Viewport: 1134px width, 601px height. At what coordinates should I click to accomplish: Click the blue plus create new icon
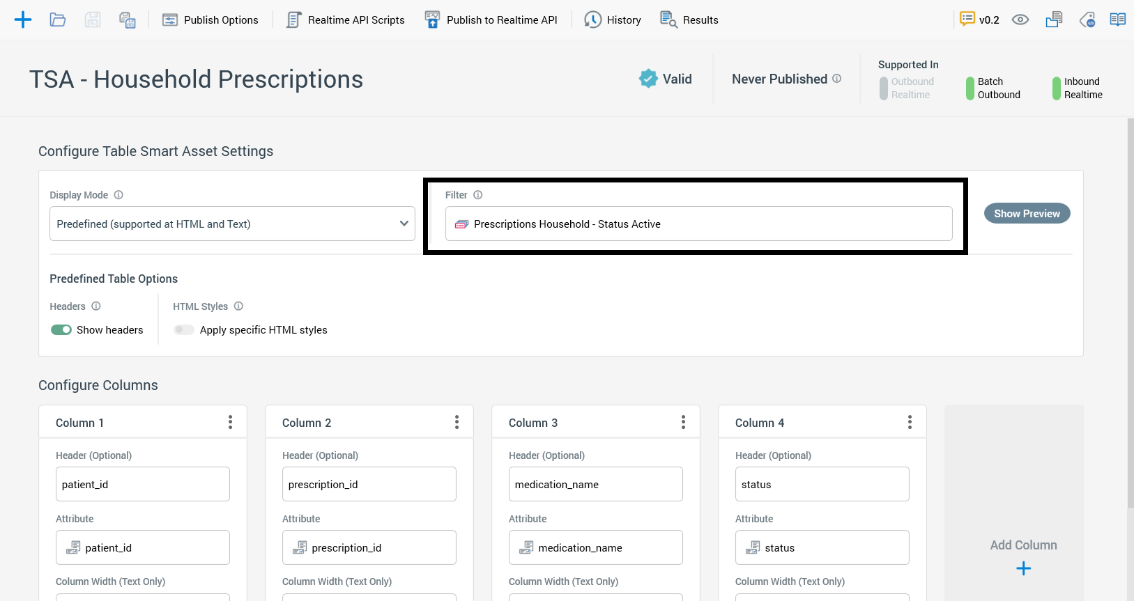(x=23, y=19)
